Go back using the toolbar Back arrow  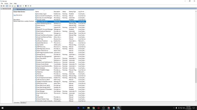pos(1,6)
